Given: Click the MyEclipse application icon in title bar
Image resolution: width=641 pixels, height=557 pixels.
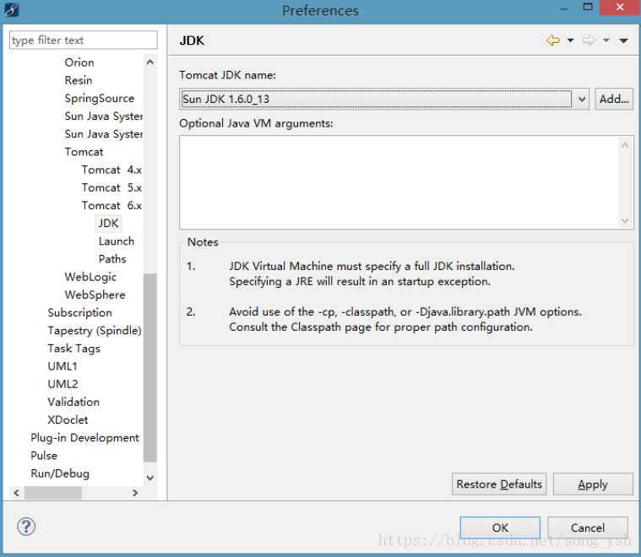Looking at the screenshot, I should click(x=12, y=10).
